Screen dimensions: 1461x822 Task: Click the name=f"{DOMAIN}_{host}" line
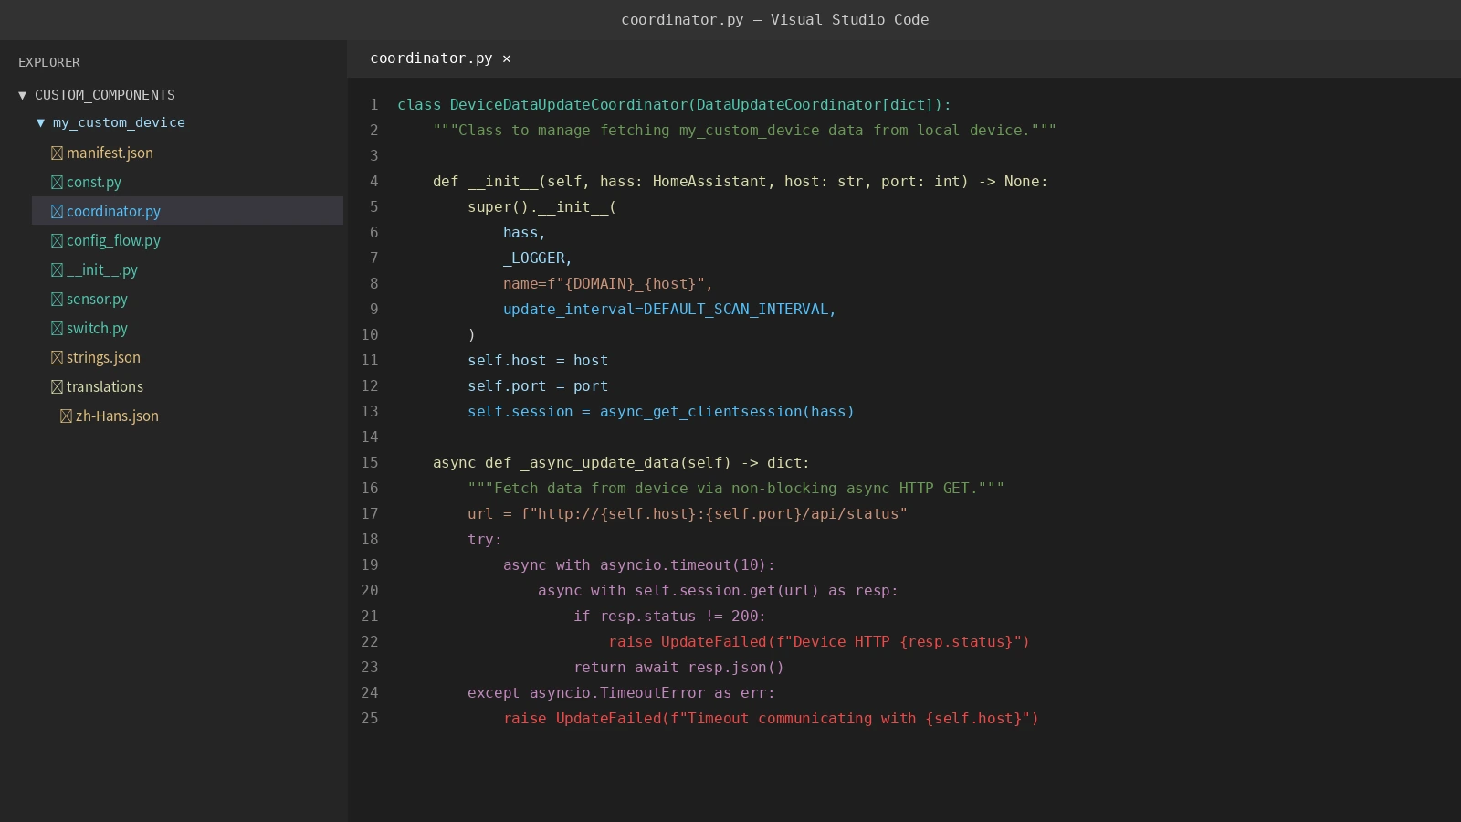click(608, 284)
